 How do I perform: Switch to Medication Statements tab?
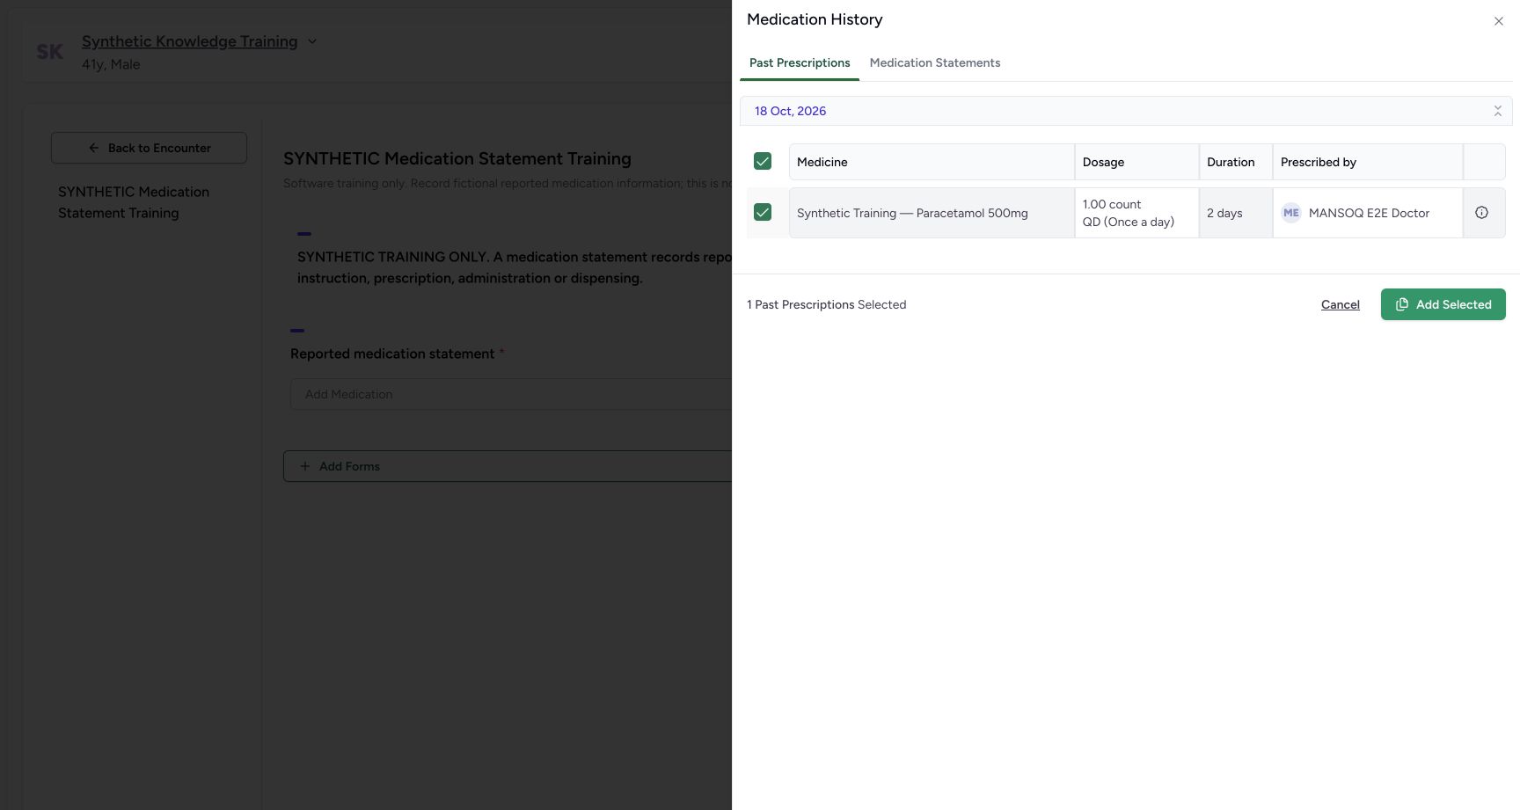coord(934,62)
